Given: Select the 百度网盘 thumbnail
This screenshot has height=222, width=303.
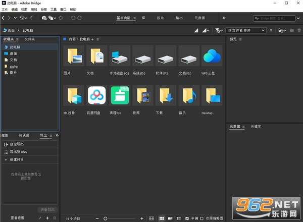Looking at the screenshot, I should [96, 95].
